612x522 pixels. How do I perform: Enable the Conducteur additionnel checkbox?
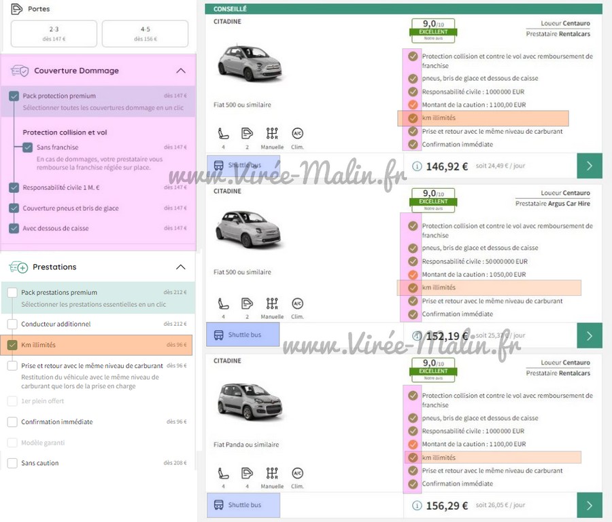pos(12,324)
